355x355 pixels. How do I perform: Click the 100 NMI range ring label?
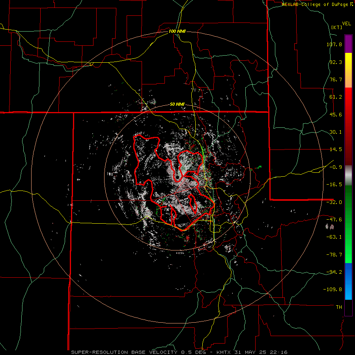(x=177, y=31)
